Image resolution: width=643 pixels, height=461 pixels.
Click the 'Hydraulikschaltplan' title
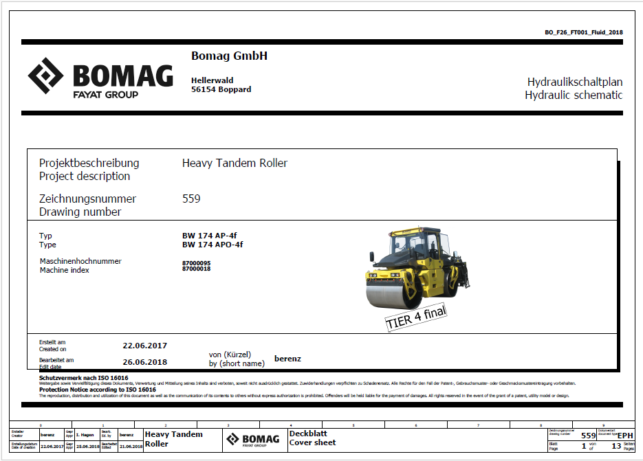click(575, 82)
